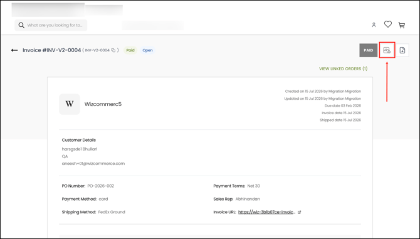Click the customer name harsgsde1 Bhullar1

pyautogui.click(x=80, y=149)
